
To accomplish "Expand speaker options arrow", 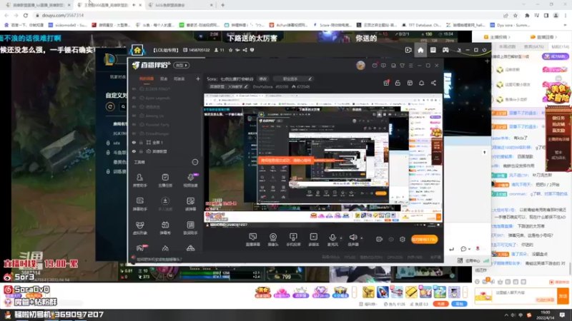I will click(361, 238).
